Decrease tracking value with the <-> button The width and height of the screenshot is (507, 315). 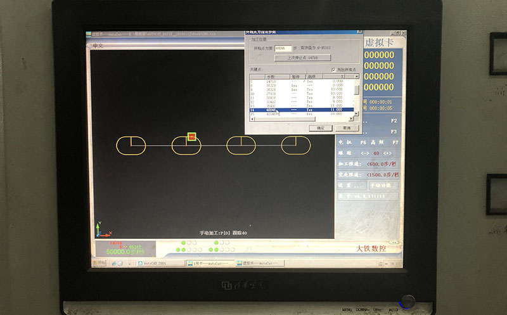[366, 153]
